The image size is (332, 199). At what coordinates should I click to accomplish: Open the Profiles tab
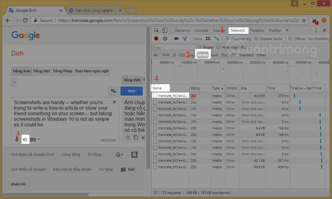coord(275,30)
